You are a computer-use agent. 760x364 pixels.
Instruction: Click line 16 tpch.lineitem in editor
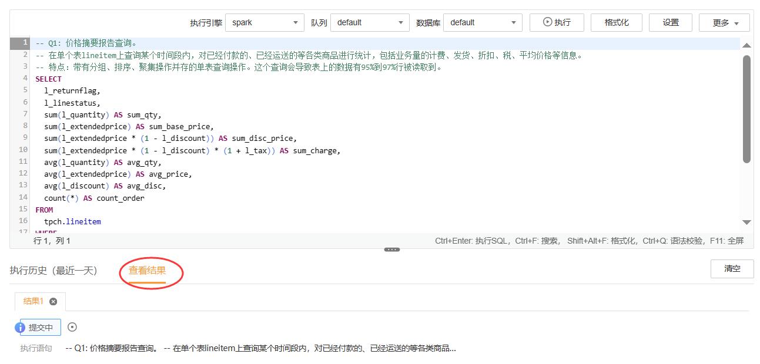[x=72, y=222]
